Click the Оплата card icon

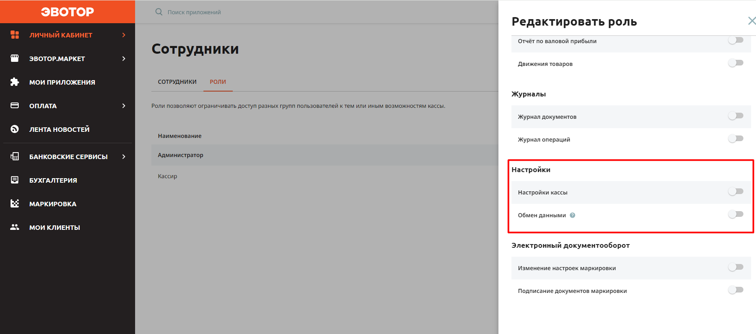pos(15,106)
